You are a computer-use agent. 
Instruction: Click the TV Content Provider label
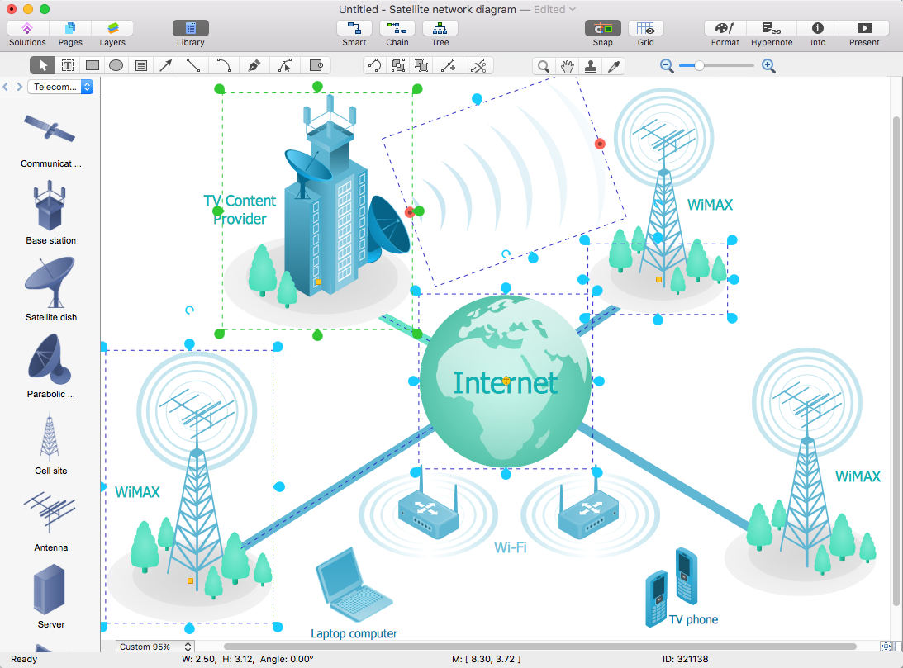tap(240, 210)
